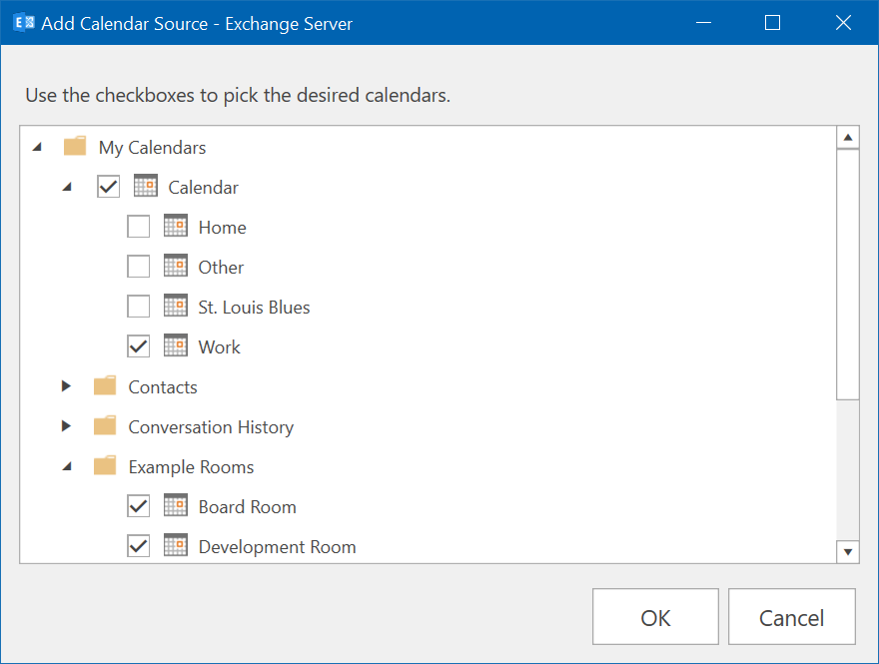
Task: Select the My Calendars tree label
Action: [x=153, y=148]
